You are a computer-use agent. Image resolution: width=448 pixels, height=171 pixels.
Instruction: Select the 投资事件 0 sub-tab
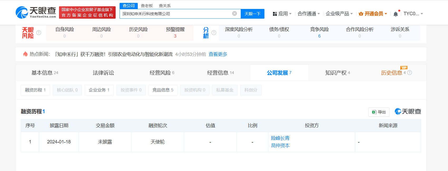[x=131, y=90]
